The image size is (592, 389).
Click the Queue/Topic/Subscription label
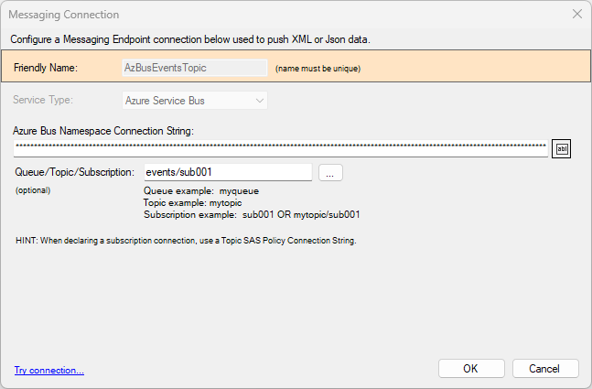75,172
